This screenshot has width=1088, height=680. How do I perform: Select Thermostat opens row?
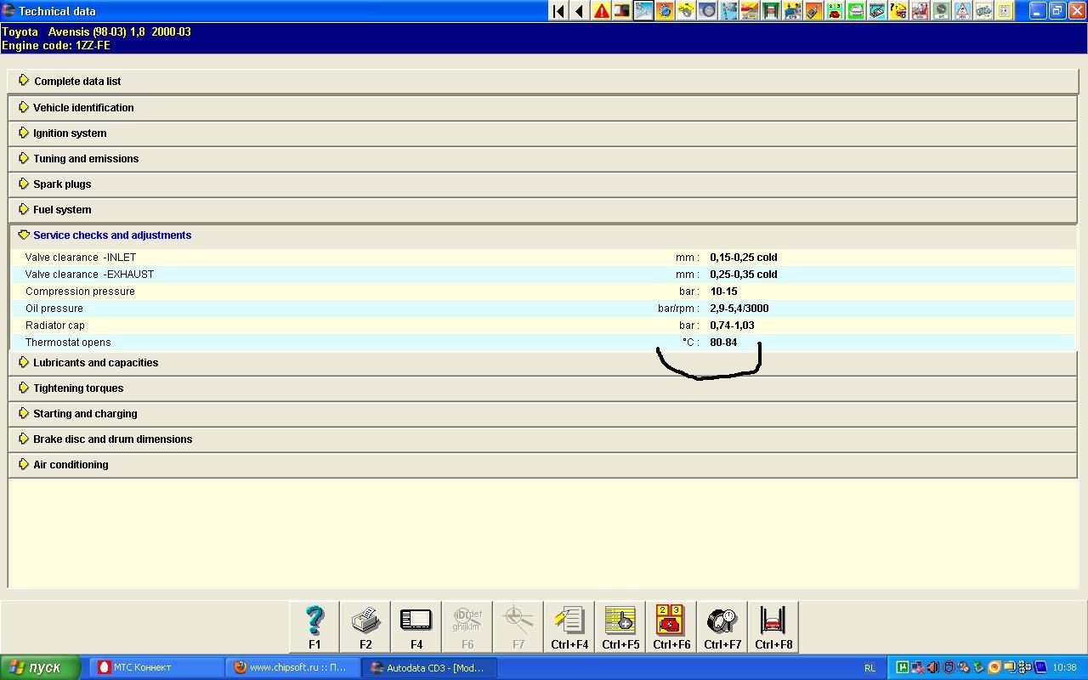tap(542, 342)
